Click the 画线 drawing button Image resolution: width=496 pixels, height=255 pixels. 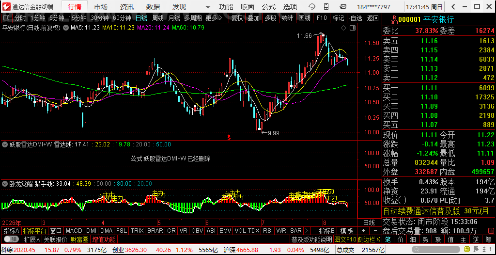click(304, 18)
